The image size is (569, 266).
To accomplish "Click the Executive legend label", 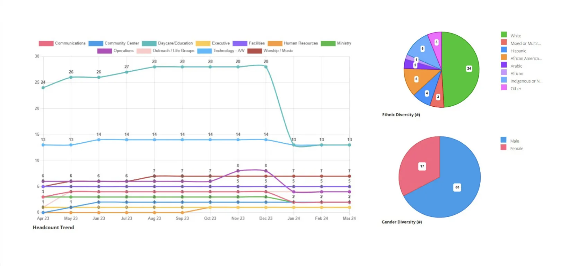I will 221,43.
